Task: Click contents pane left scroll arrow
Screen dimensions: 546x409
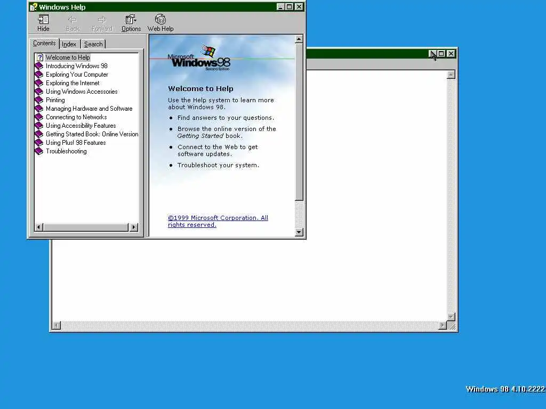Action: [38, 227]
